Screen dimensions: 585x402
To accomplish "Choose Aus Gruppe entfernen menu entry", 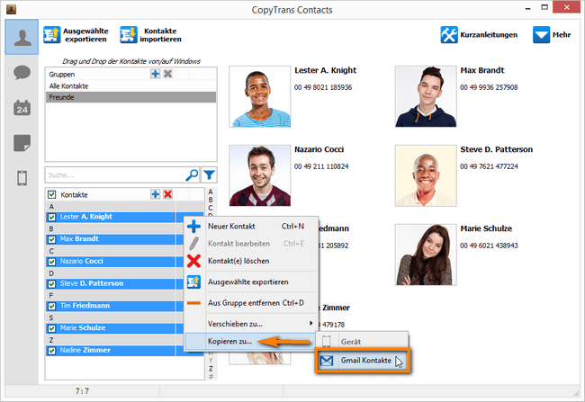I will (251, 303).
